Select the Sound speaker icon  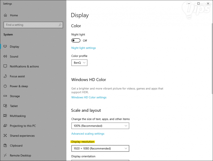(5, 57)
